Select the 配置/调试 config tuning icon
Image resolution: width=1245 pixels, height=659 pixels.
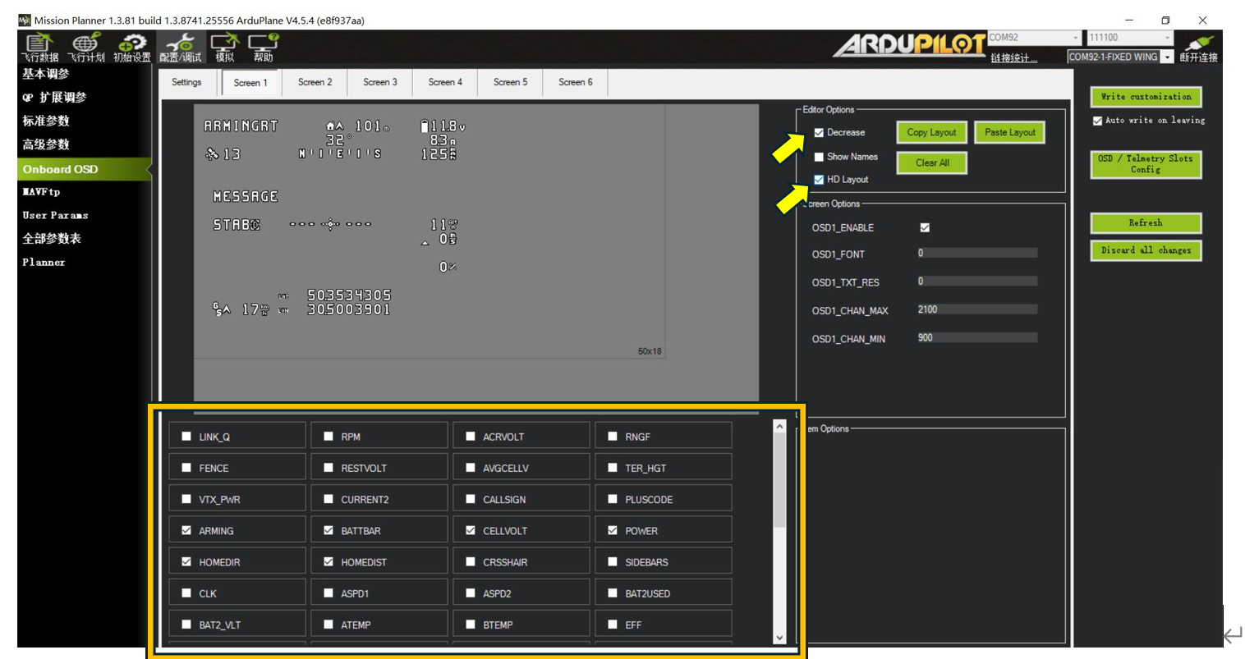180,48
